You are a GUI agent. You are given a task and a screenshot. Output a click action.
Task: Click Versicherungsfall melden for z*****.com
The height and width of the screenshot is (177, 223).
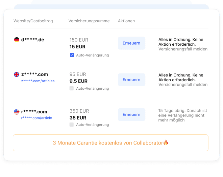183,85
